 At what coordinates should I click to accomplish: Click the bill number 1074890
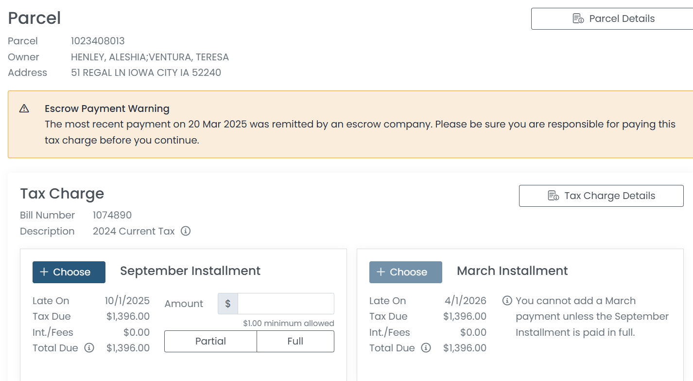112,215
